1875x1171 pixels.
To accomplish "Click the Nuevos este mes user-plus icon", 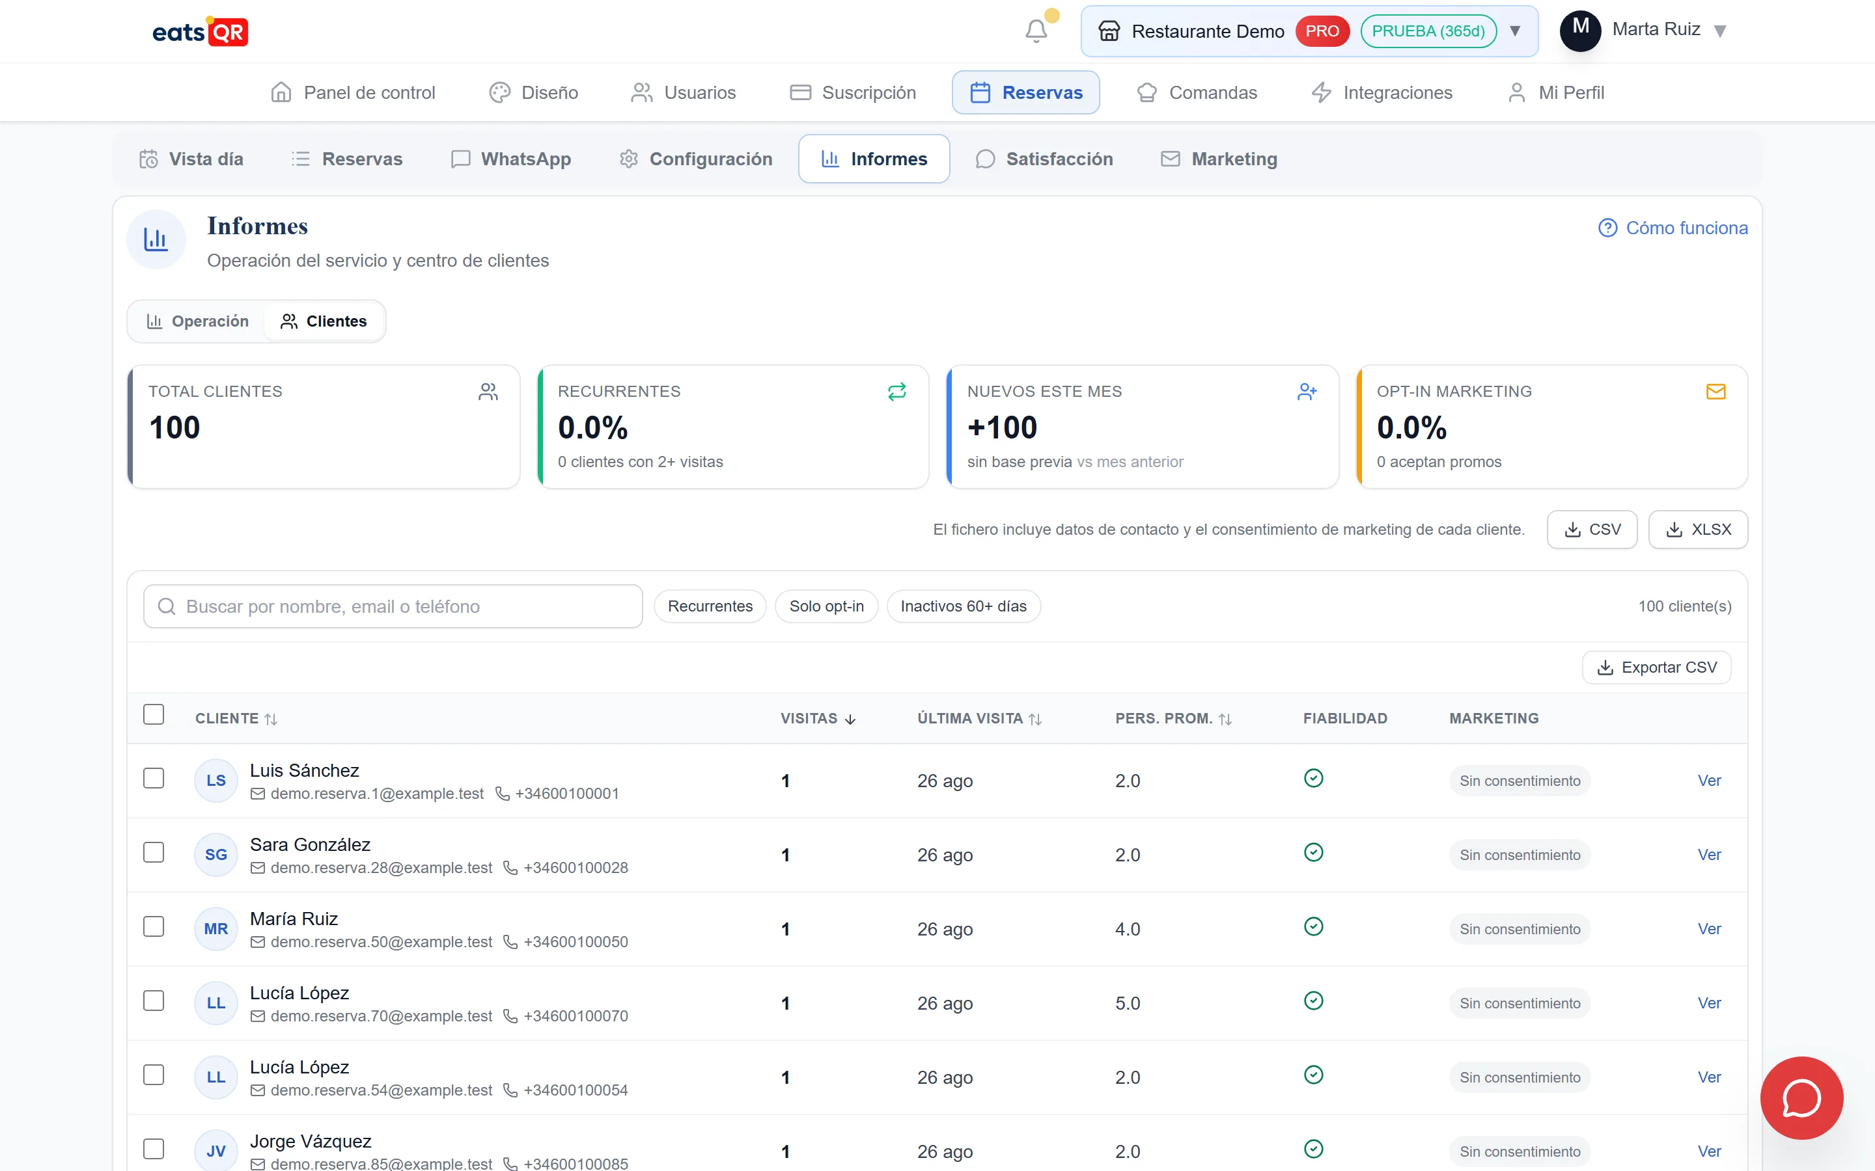I will 1307,392.
